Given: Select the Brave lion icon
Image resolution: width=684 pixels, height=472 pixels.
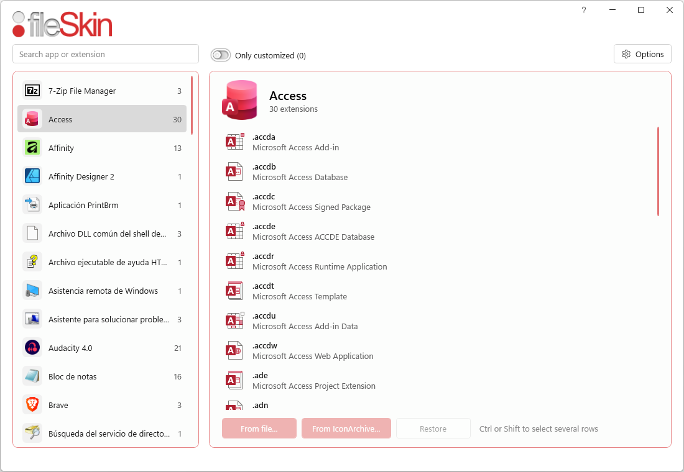Looking at the screenshot, I should pos(32,405).
